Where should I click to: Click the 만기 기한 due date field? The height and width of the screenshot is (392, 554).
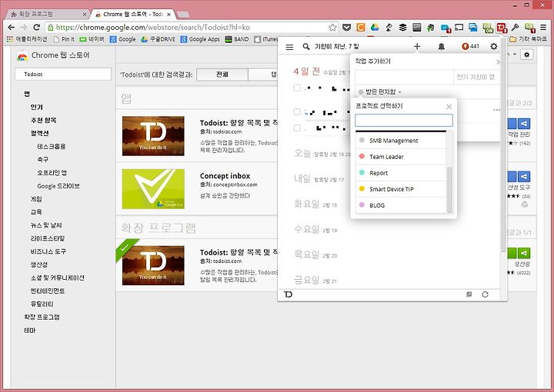(x=476, y=77)
